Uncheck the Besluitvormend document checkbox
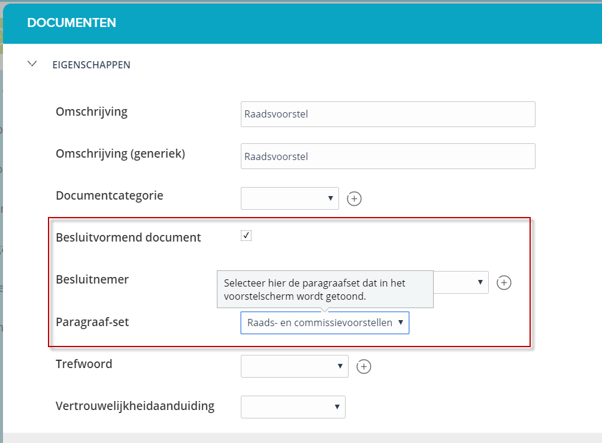Screen dimensions: 602x443 click(246, 235)
